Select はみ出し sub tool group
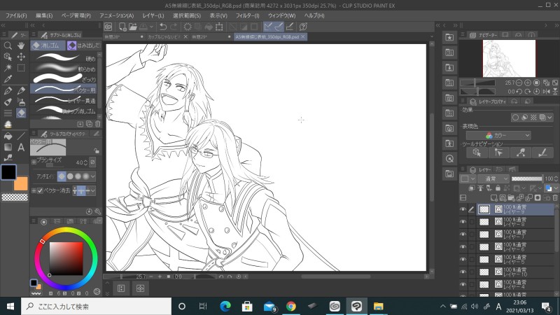 (x=84, y=45)
